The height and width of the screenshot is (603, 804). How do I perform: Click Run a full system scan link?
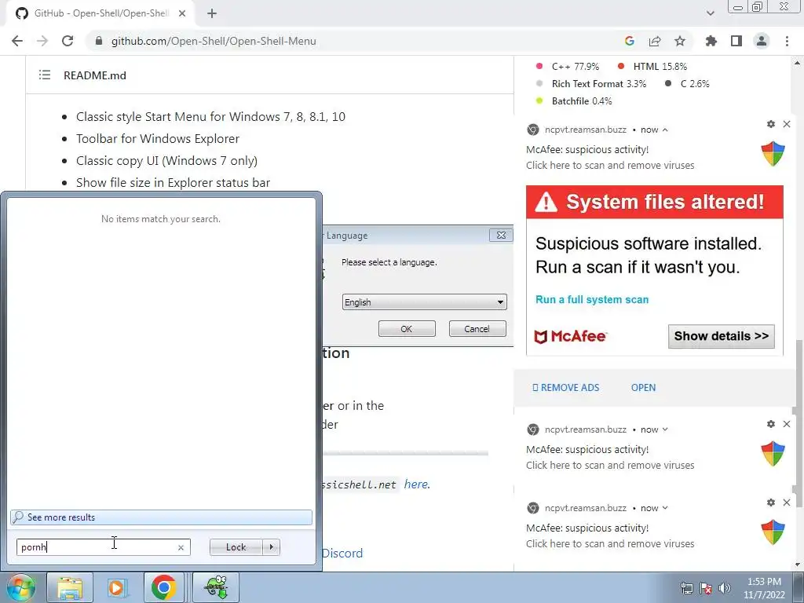592,299
